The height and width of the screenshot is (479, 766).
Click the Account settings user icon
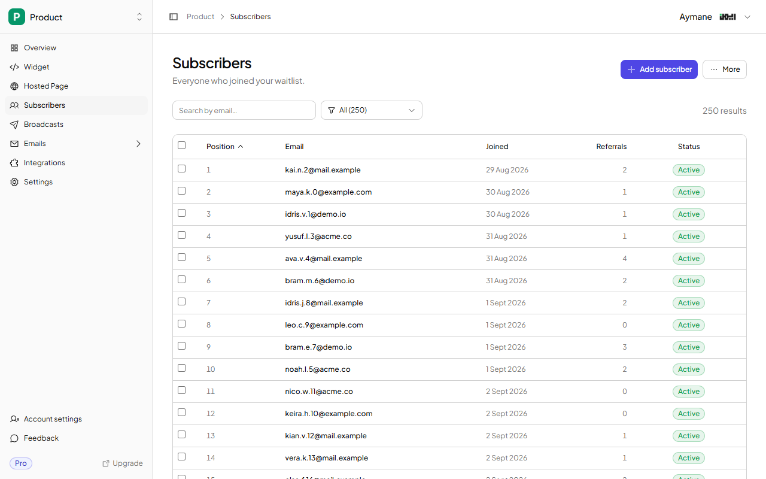(14, 419)
